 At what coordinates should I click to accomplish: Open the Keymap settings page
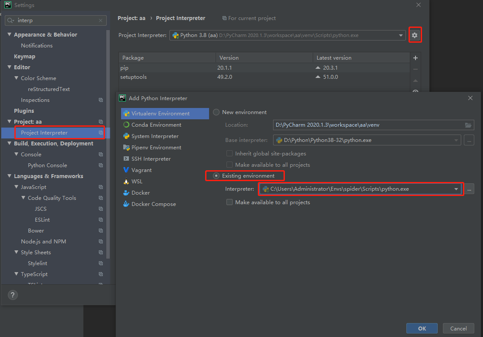tap(25, 56)
